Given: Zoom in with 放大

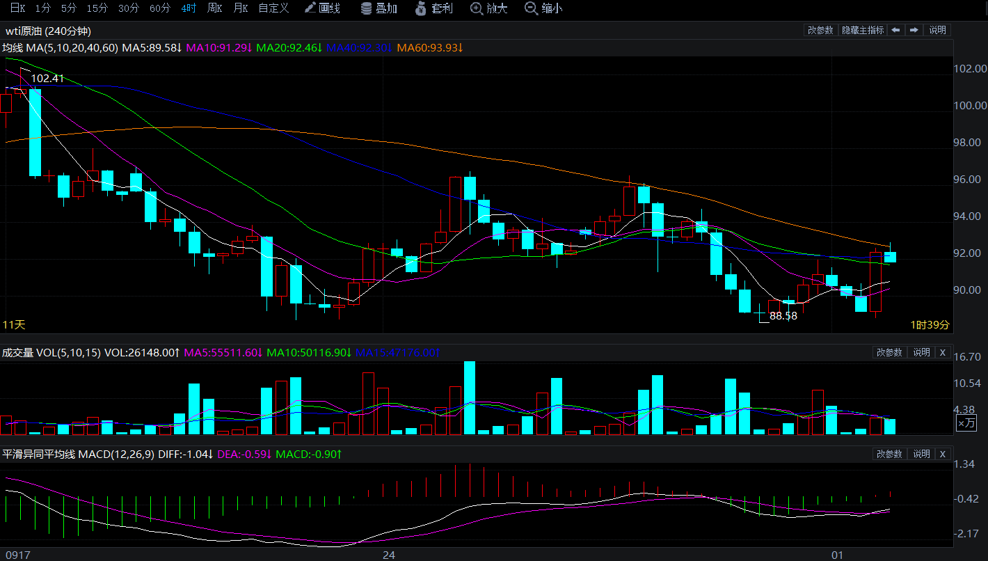Looking at the screenshot, I should coord(489,8).
